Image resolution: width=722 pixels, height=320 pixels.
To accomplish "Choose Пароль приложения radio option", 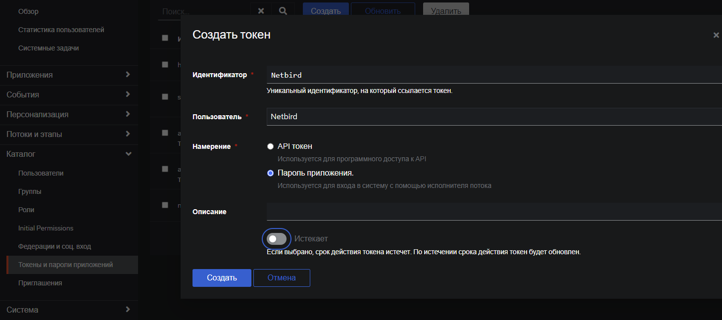I will click(x=270, y=173).
